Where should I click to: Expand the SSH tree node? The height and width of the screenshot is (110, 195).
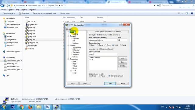(x=71, y=71)
